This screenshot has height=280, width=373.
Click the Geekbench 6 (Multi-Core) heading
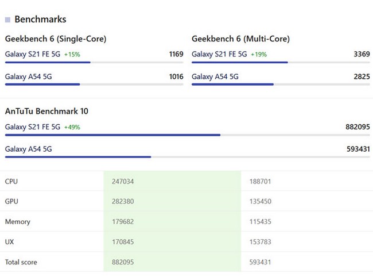(x=240, y=39)
